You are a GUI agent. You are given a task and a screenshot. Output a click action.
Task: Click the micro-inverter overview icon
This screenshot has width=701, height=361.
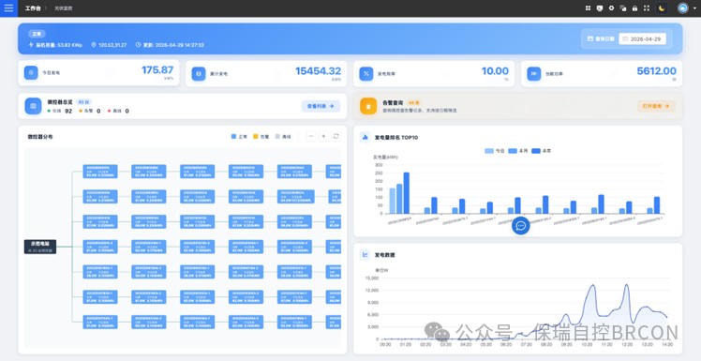[x=33, y=106]
